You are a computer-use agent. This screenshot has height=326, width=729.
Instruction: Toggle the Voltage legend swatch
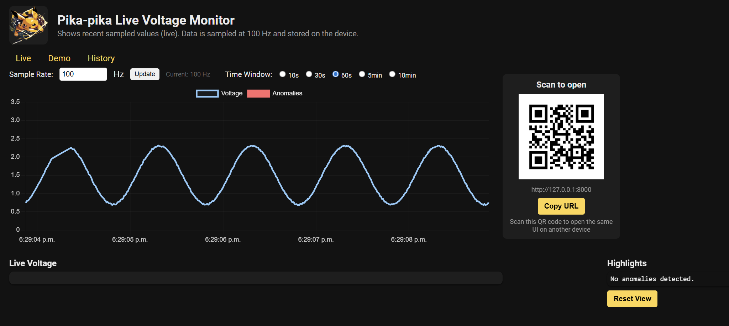(207, 94)
